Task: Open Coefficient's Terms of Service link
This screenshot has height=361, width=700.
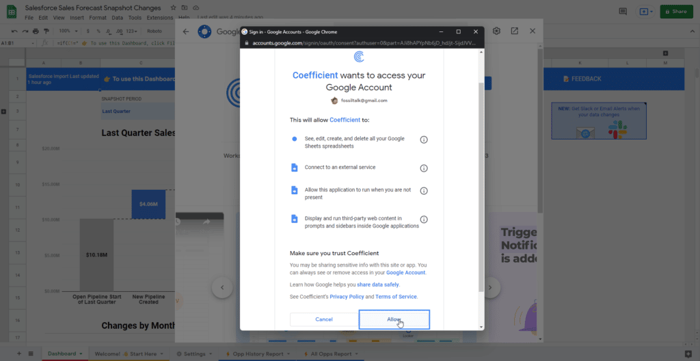Action: pos(396,297)
